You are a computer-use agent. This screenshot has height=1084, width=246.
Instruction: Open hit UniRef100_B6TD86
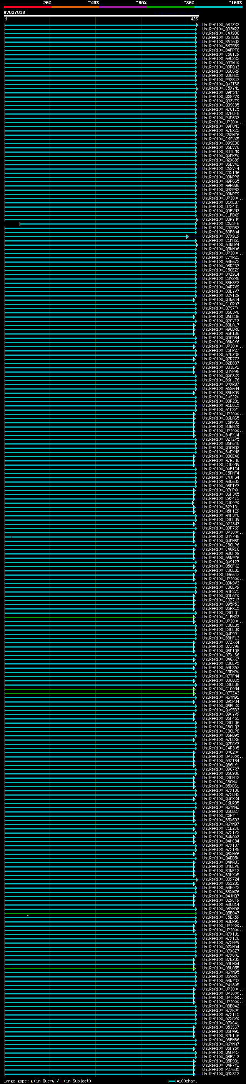pyautogui.click(x=221, y=37)
